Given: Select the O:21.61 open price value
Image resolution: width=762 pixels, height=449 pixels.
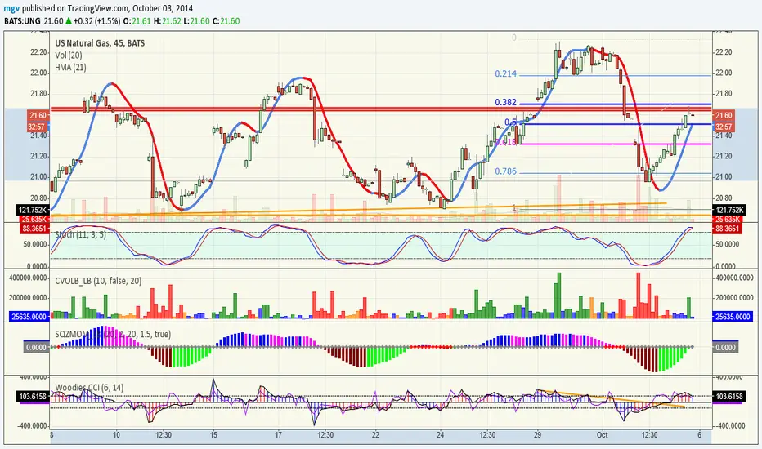Looking at the screenshot, I should tap(136, 21).
